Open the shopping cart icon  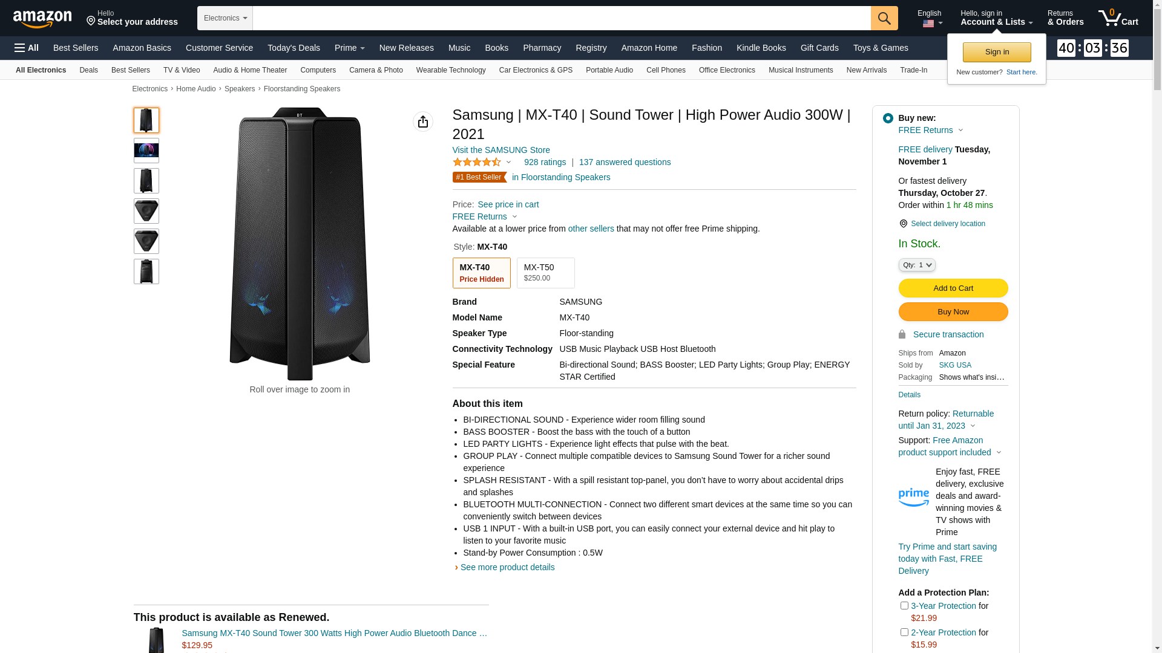1118,18
